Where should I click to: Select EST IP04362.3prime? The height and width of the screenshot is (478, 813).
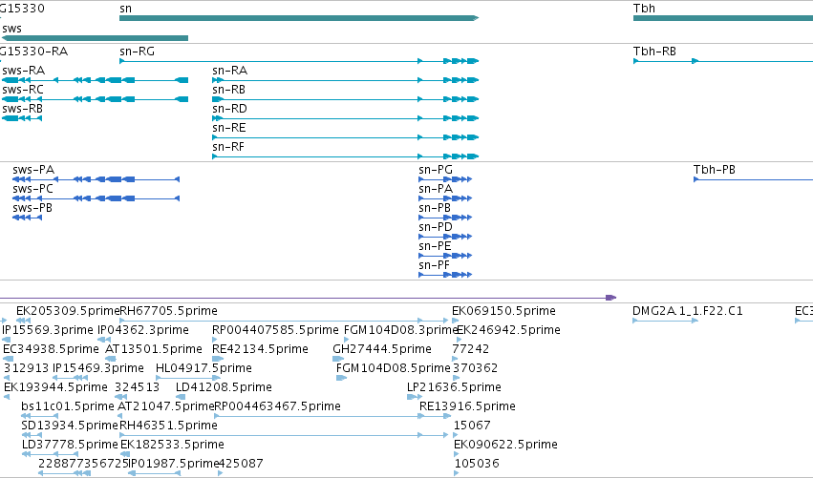[x=143, y=330]
